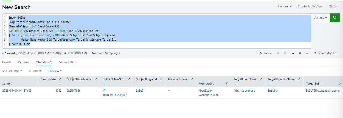
Task: Open Smart Mode dropdown
Action: (x=325, y=53)
